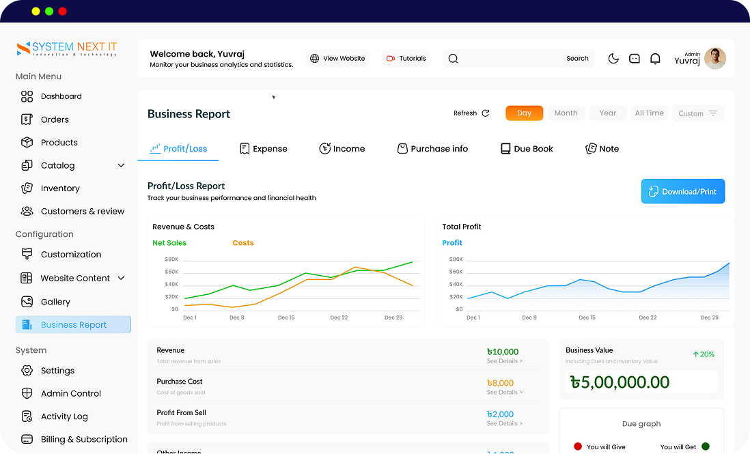Image resolution: width=750 pixels, height=454 pixels.
Task: Click the Catalog icon in sidebar
Action: (x=27, y=165)
